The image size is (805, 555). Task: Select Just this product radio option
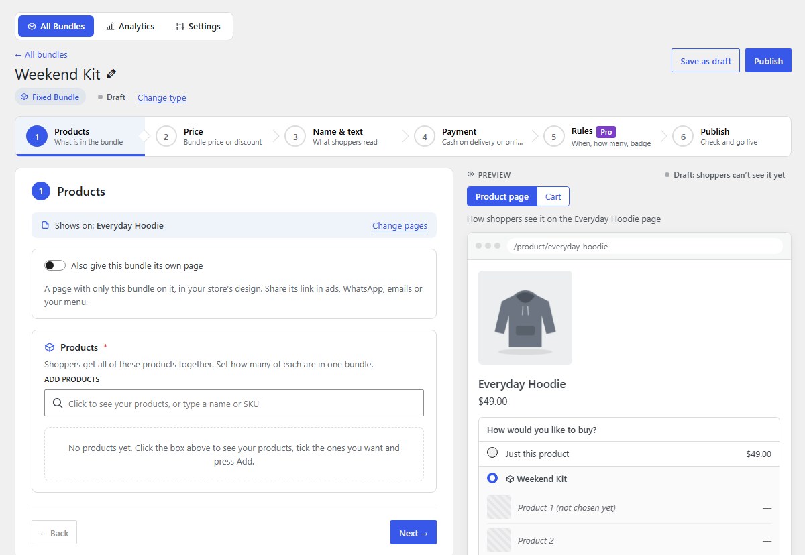point(492,453)
